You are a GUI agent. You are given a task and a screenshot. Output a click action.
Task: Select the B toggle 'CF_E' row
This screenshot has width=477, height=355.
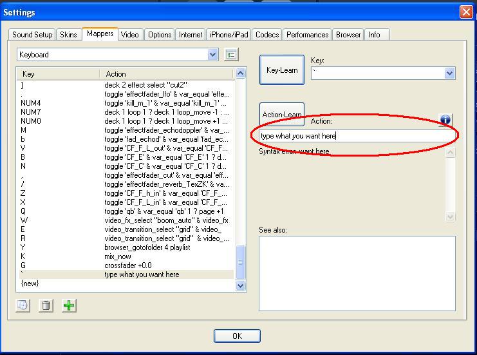[x=126, y=157]
